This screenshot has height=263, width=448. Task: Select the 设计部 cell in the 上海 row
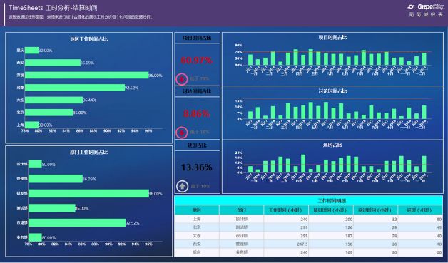click(242, 219)
